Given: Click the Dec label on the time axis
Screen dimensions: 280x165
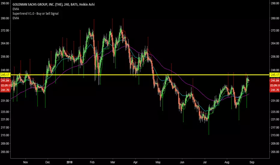Looking at the screenshot, I should (x=48, y=162).
